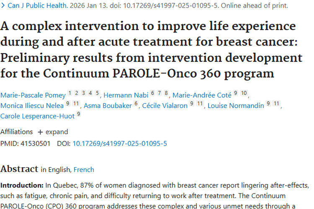The image size is (314, 209).
Task: Open author Louise Normandin's link
Action: tap(236, 105)
